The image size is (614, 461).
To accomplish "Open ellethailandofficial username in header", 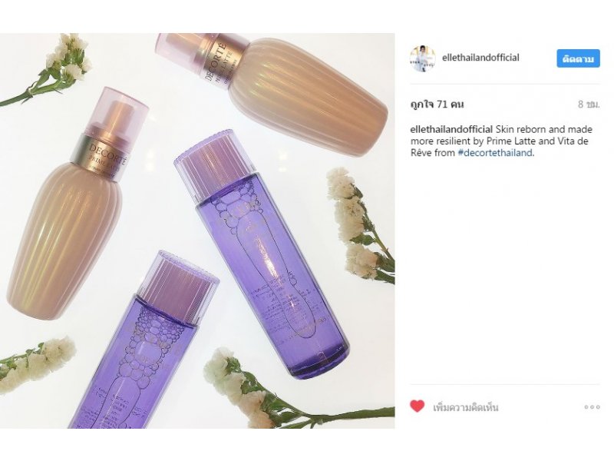I will coord(480,58).
